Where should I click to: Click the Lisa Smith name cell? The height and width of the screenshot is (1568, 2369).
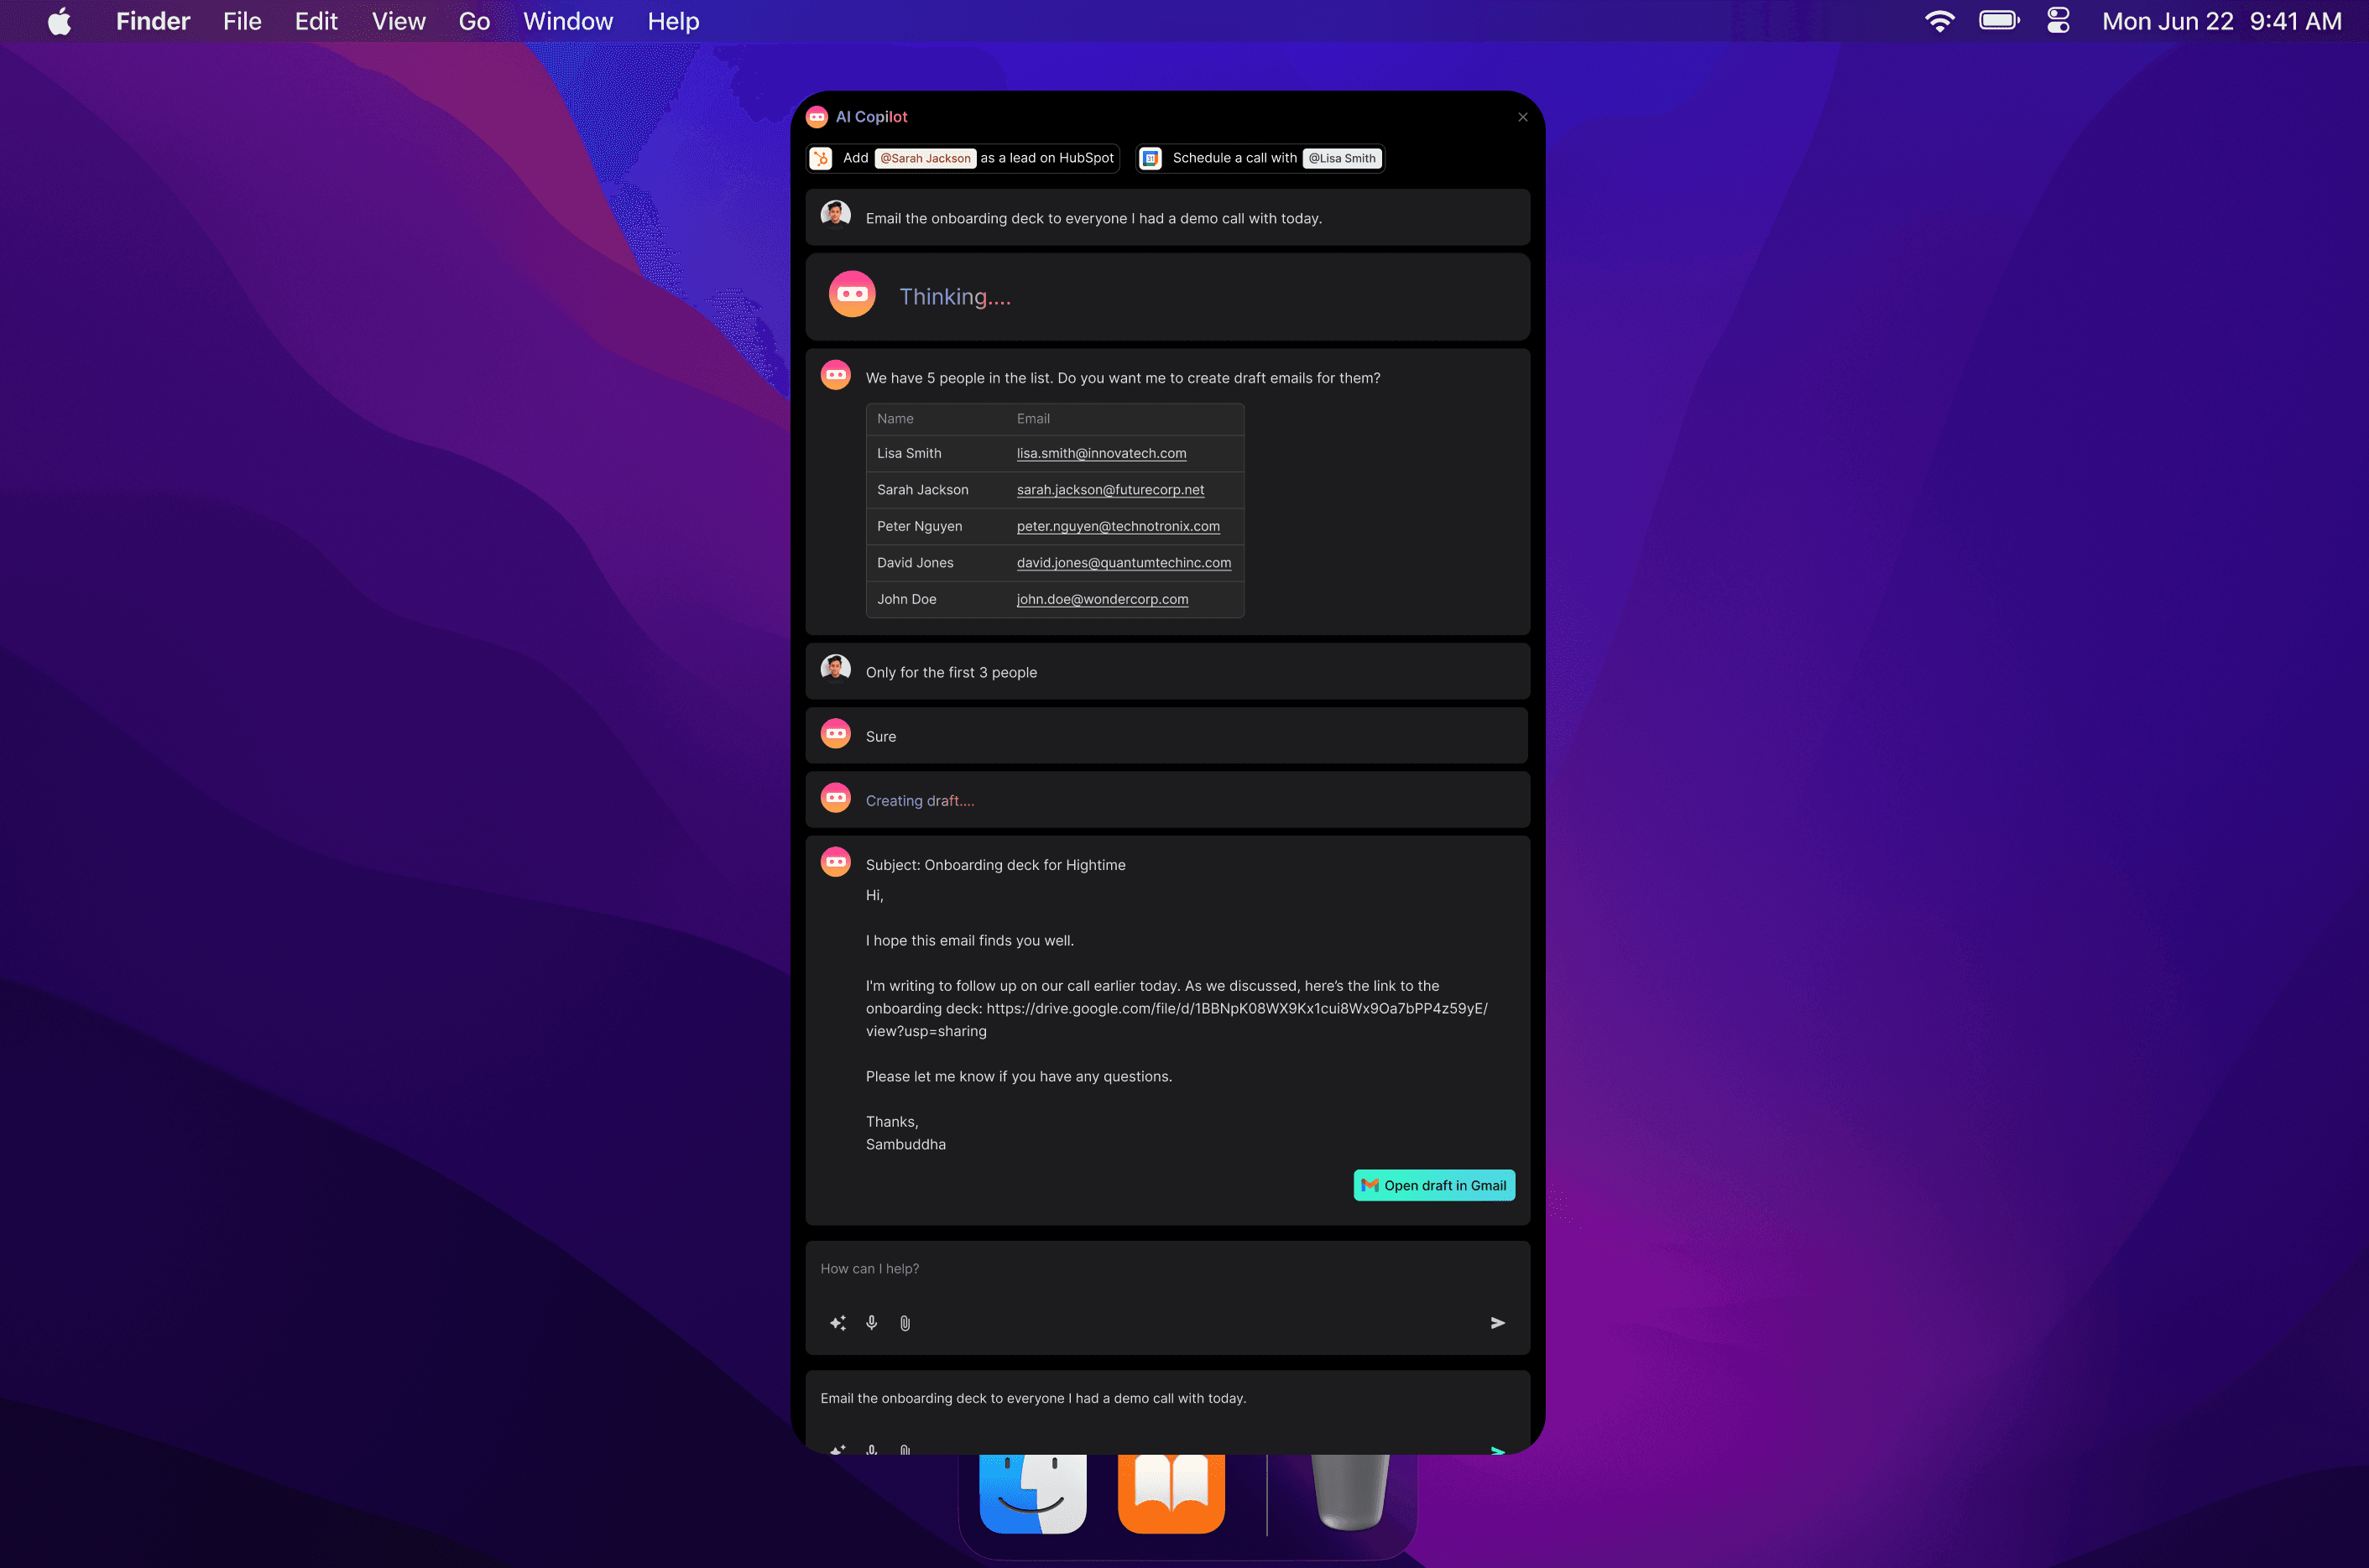[x=909, y=453]
